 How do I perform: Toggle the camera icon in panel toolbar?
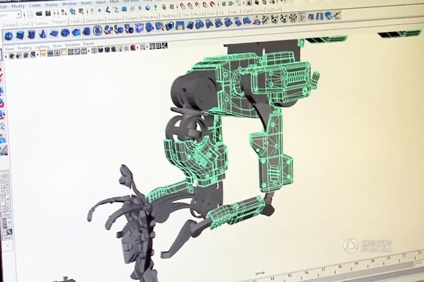coord(12,56)
